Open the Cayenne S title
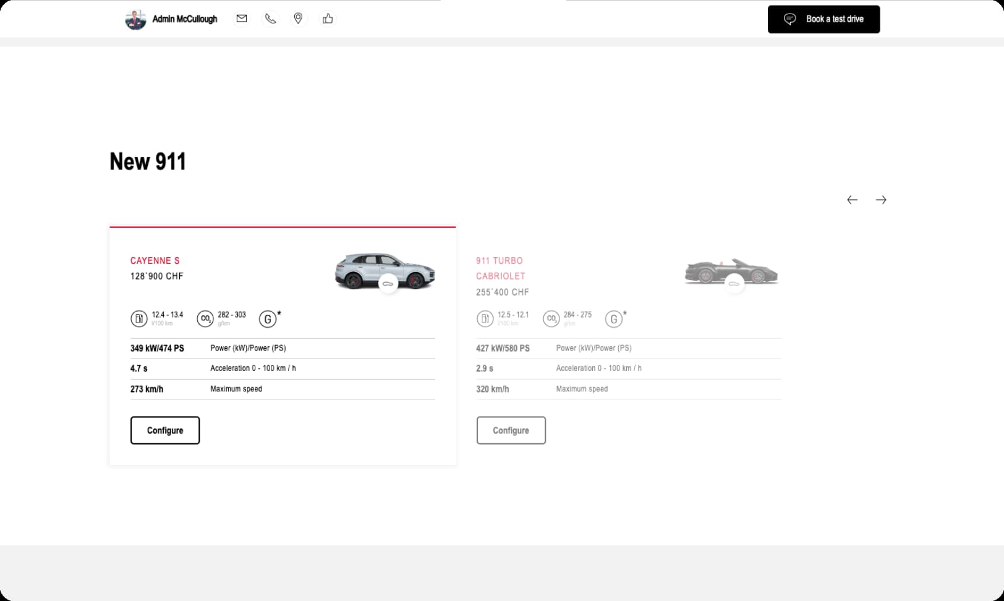This screenshot has width=1004, height=601. click(155, 261)
